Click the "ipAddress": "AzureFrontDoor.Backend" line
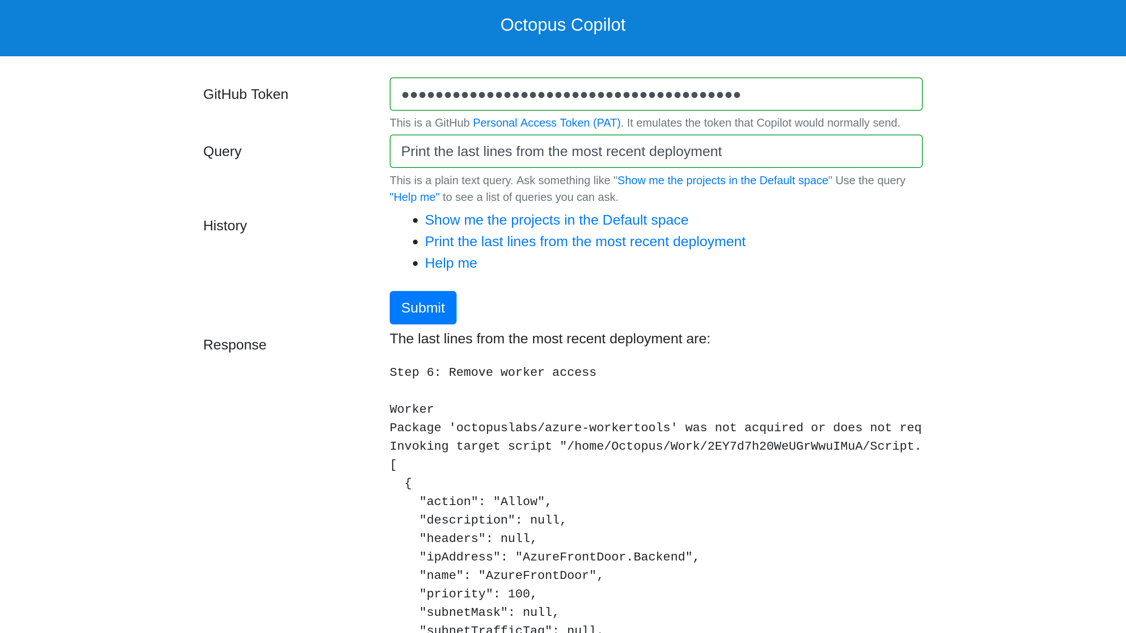This screenshot has width=1126, height=633. [559, 557]
